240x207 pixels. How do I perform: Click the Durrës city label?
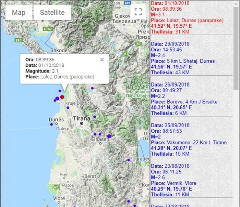[56, 119]
